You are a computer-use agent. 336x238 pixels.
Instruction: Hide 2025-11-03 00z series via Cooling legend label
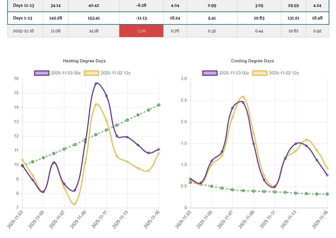click(234, 73)
